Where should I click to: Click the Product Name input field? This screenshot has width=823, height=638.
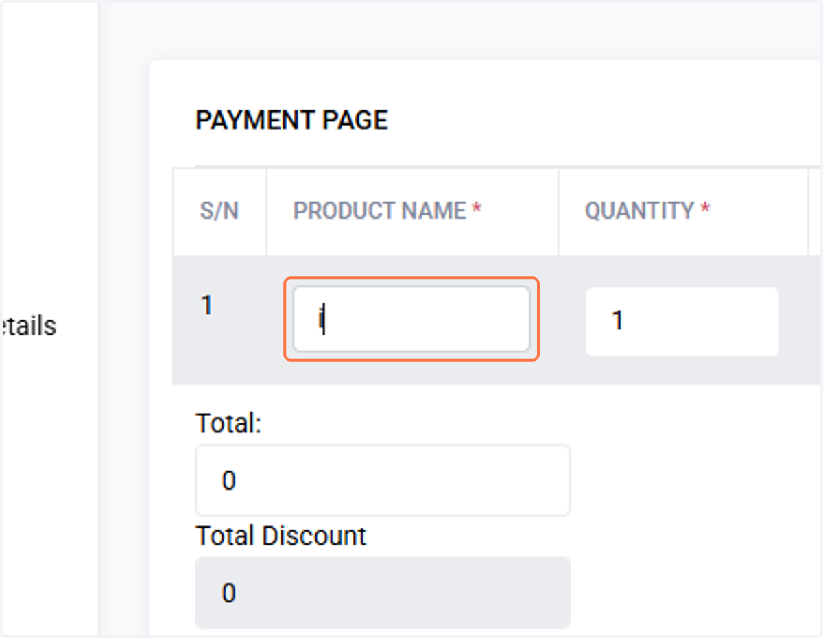pyautogui.click(x=411, y=320)
